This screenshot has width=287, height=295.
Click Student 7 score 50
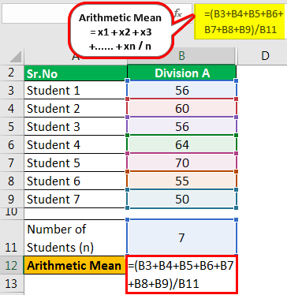click(182, 199)
